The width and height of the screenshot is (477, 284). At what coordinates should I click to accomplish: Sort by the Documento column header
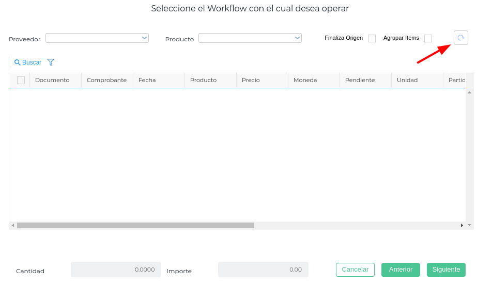[52, 80]
